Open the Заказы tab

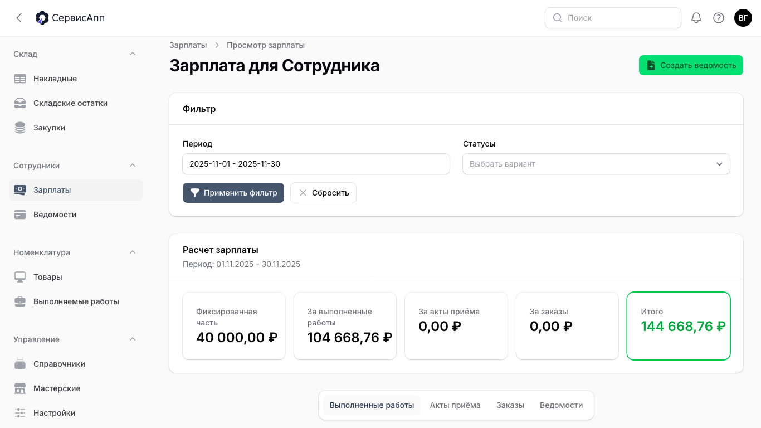click(510, 405)
